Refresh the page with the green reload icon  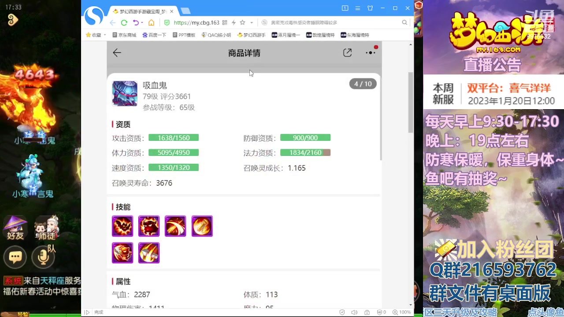tap(124, 22)
